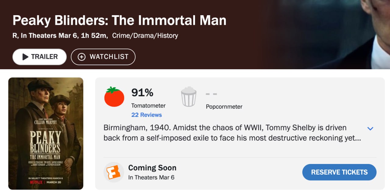Click the empty Popcornmeter score dashes
The height and width of the screenshot is (191, 390).
(211, 94)
